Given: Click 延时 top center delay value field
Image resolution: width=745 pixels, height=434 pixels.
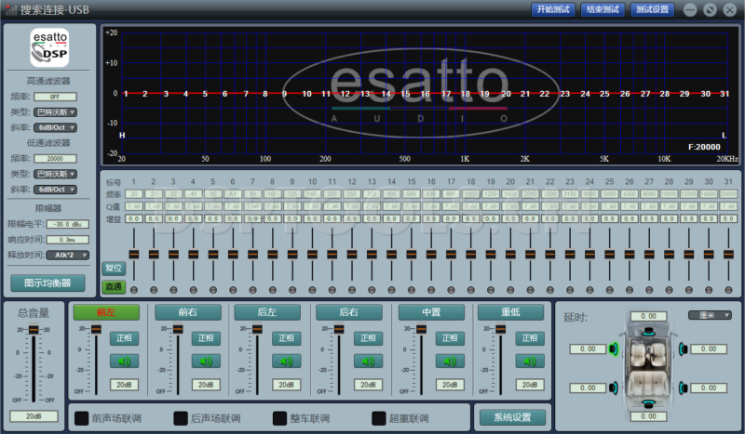Looking at the screenshot, I should pyautogui.click(x=648, y=316).
